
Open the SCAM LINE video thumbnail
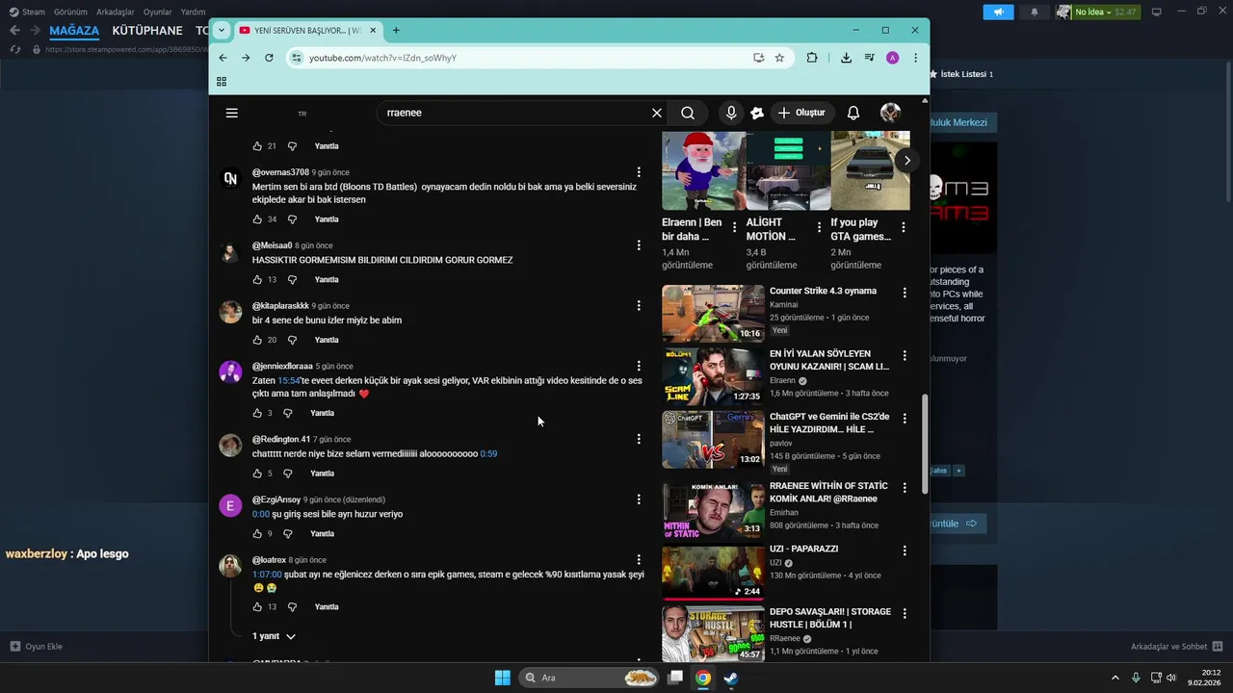pyautogui.click(x=713, y=376)
